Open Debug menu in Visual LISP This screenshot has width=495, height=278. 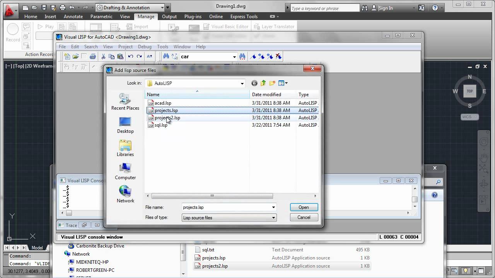(145, 47)
